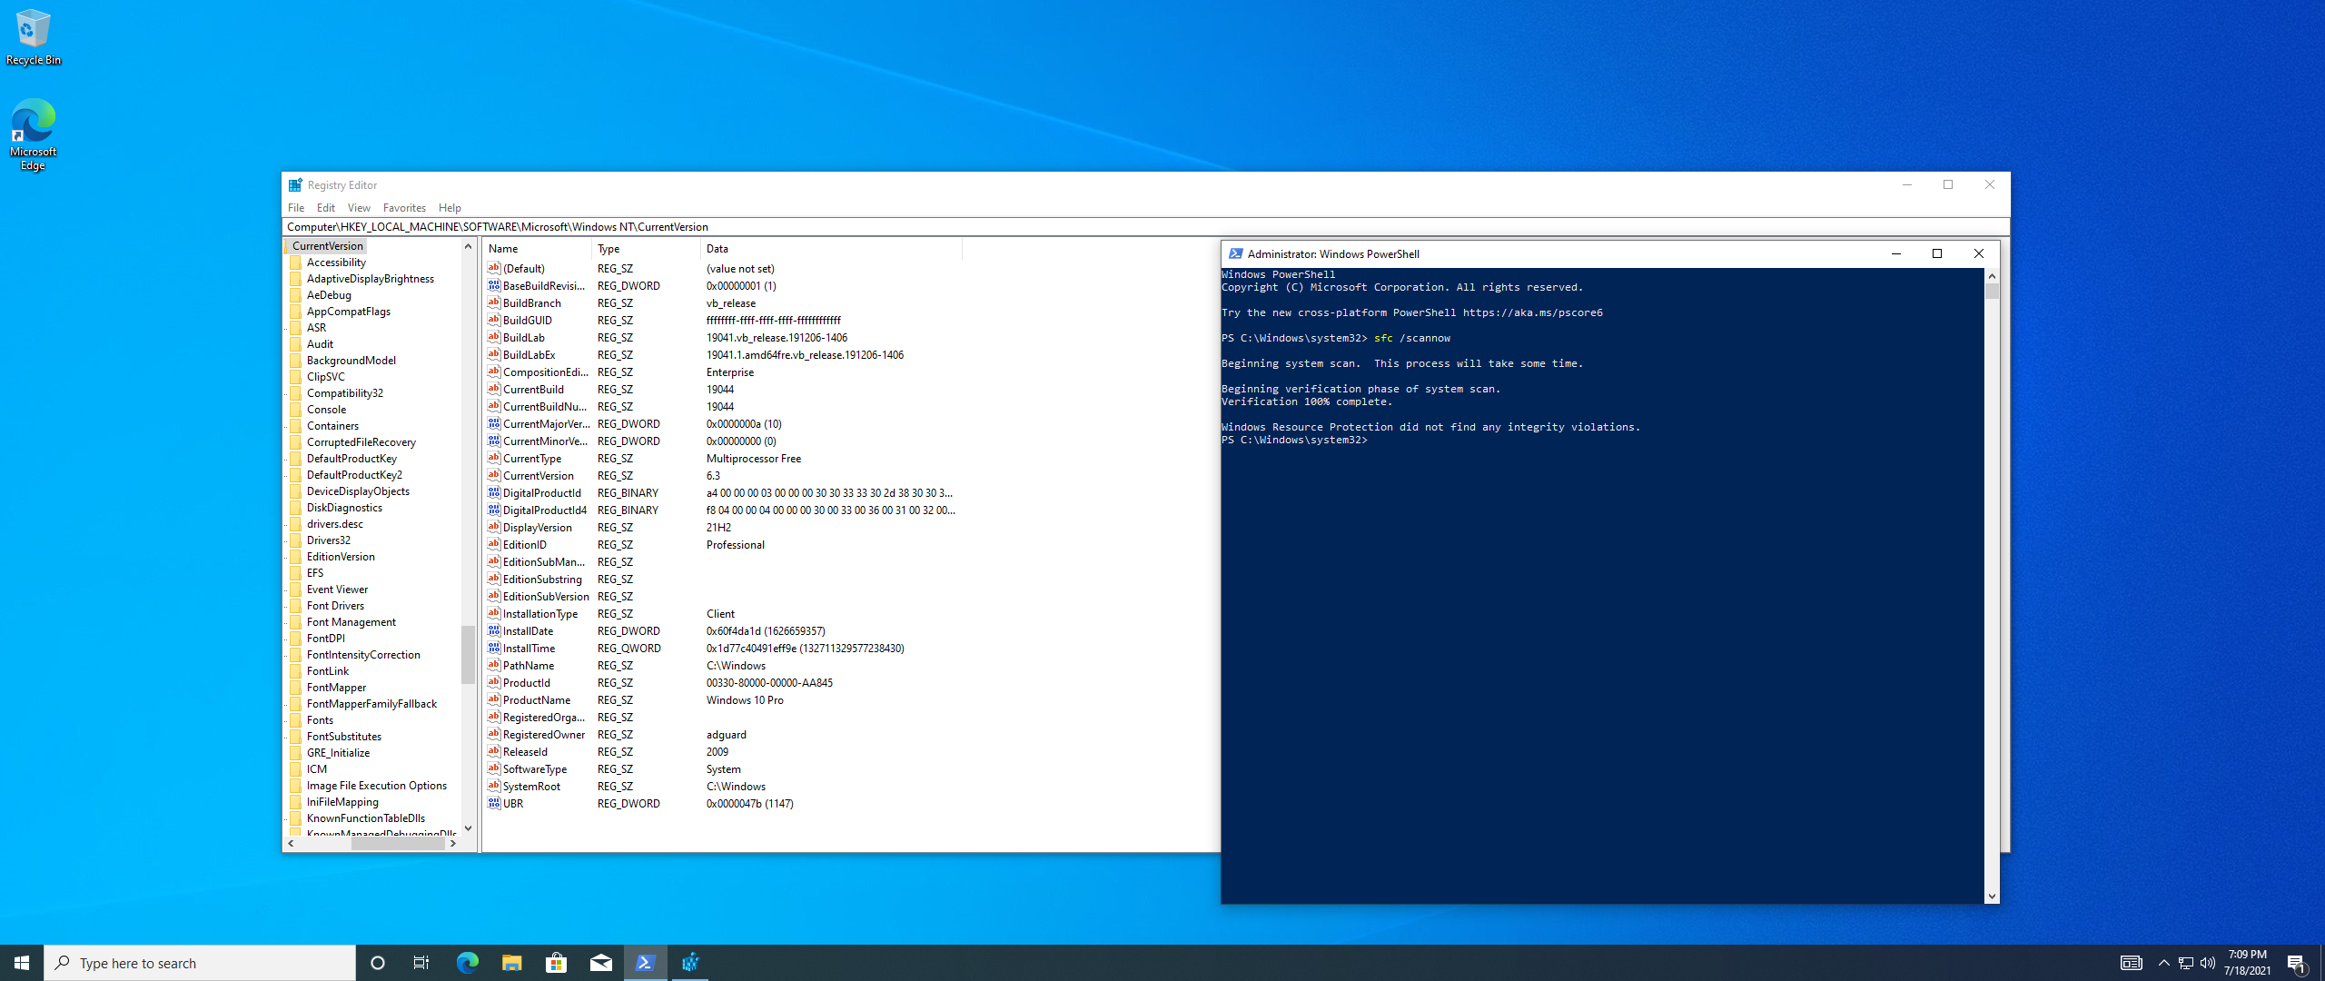Sort values by the Name column header
This screenshot has width=2325, height=981.
point(538,249)
